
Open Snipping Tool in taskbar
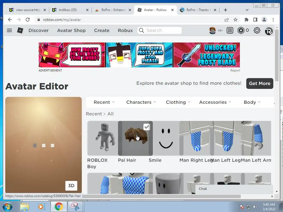click(x=75, y=206)
